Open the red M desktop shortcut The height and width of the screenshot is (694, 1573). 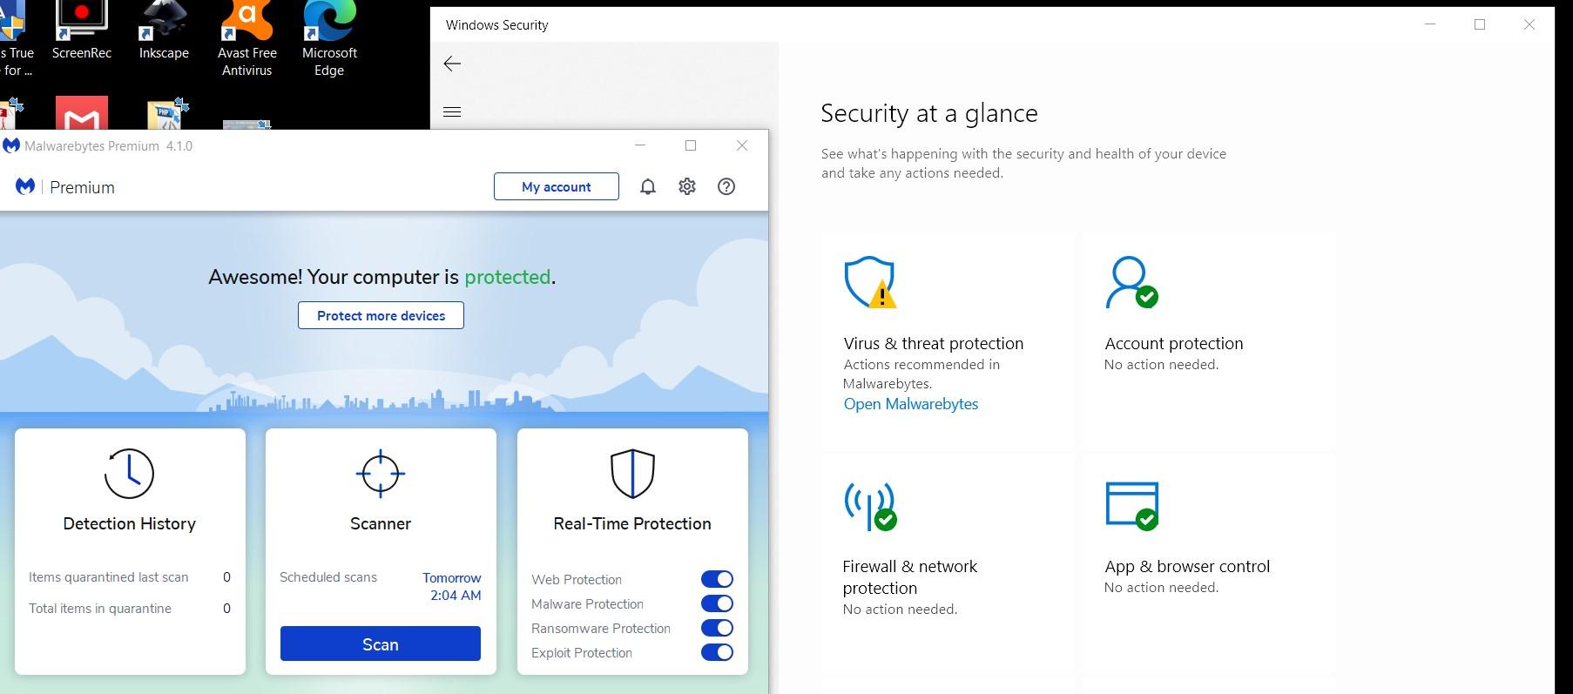coord(82,113)
